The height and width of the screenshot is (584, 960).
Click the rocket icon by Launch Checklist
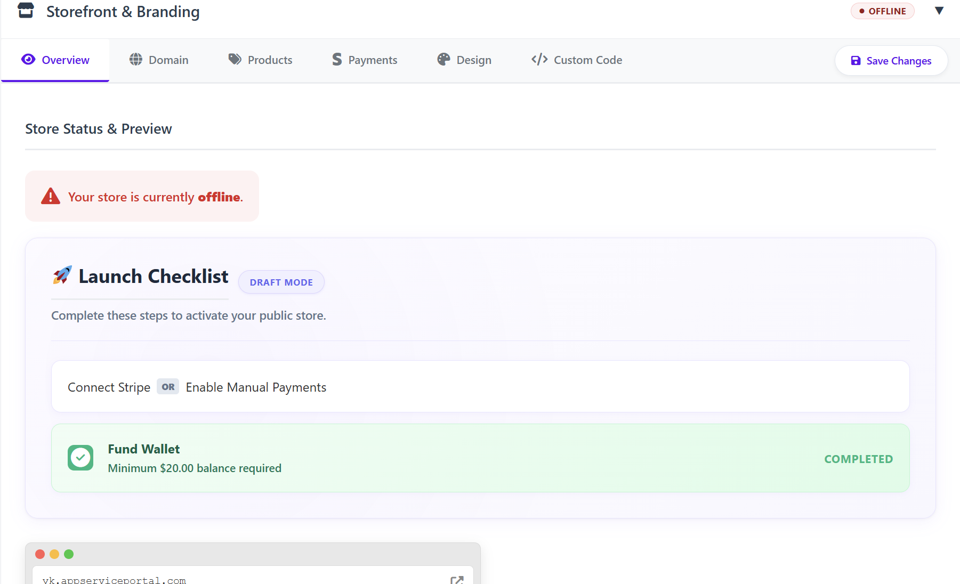tap(62, 275)
